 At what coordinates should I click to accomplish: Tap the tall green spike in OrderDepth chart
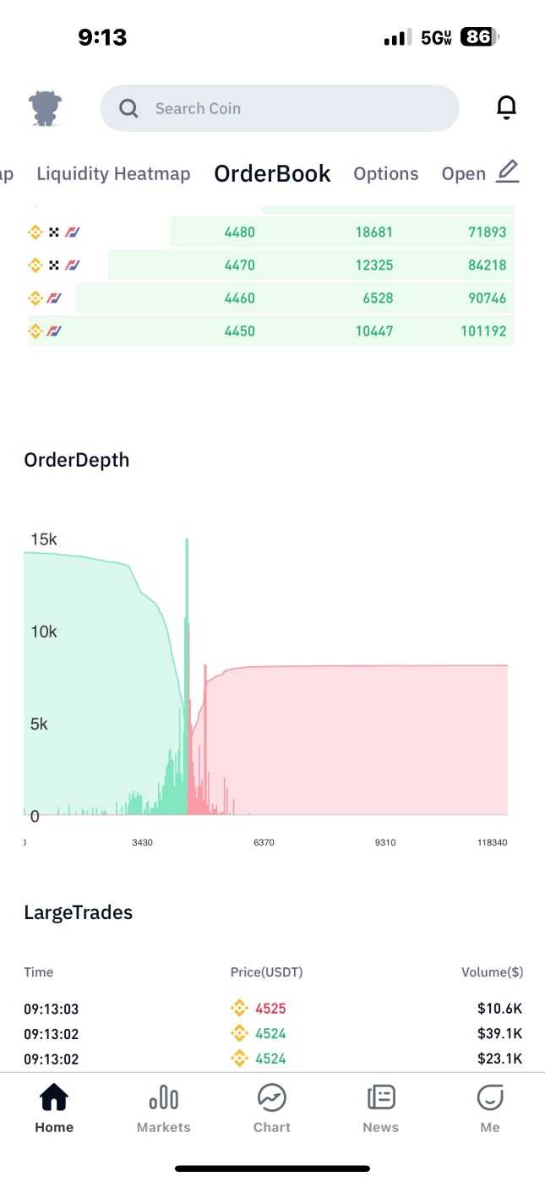(x=187, y=592)
